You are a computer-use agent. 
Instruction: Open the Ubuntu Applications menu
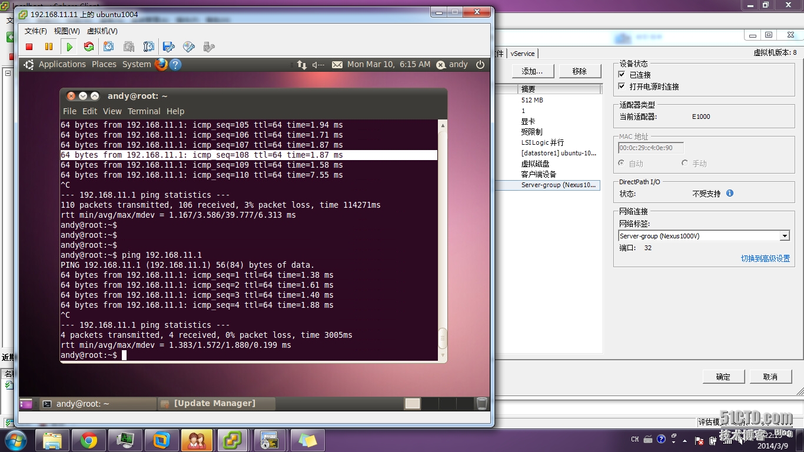[62, 64]
